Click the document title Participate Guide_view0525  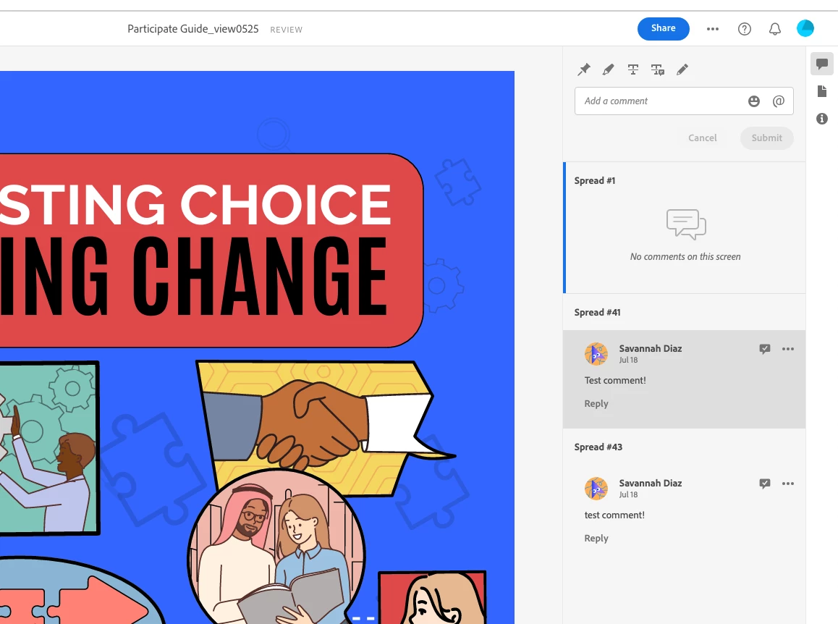coord(193,29)
